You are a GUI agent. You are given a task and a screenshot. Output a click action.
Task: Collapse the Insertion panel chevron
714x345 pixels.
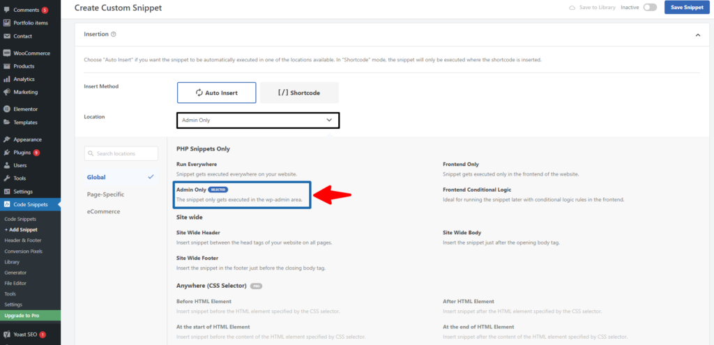click(x=697, y=34)
